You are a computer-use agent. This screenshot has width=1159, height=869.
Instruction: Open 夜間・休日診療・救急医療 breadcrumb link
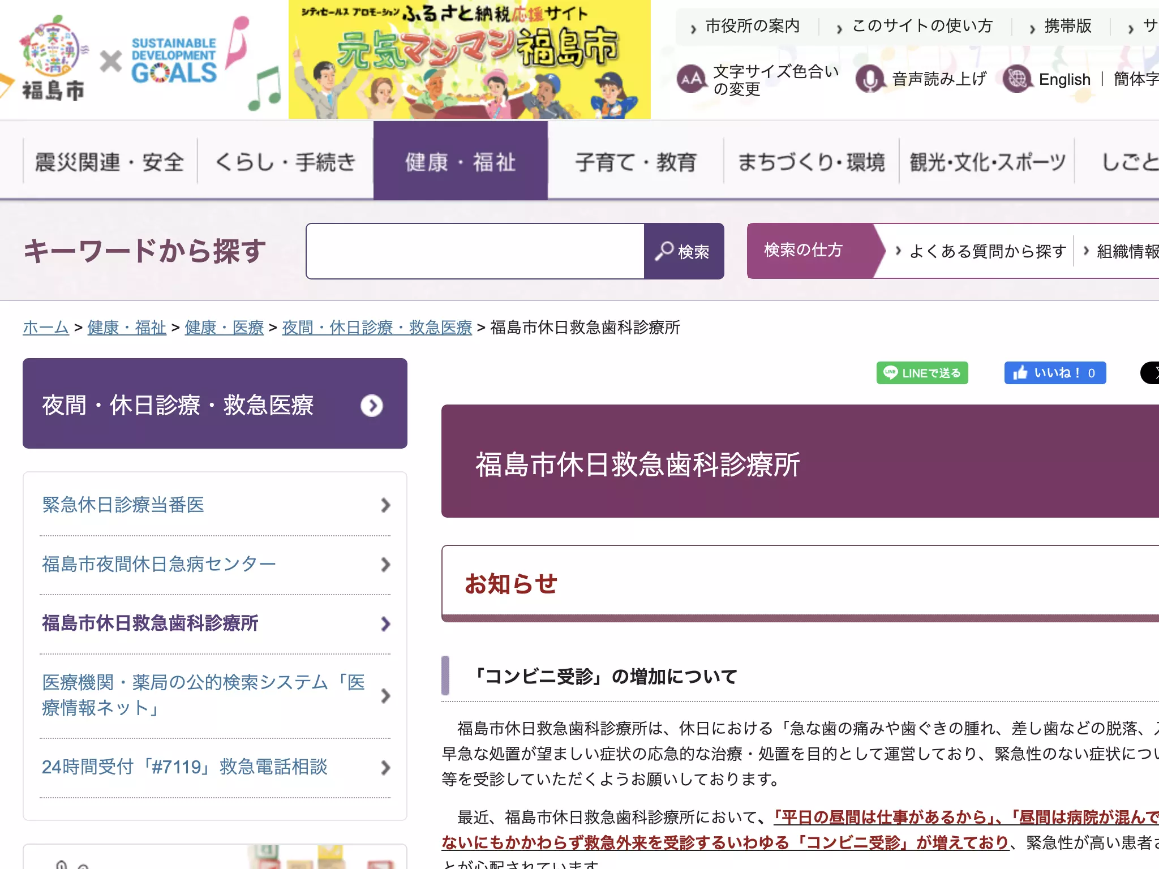click(x=377, y=327)
